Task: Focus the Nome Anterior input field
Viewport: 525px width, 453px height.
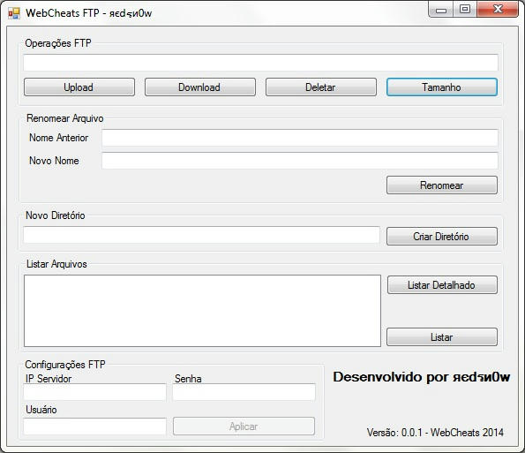Action: coord(300,138)
